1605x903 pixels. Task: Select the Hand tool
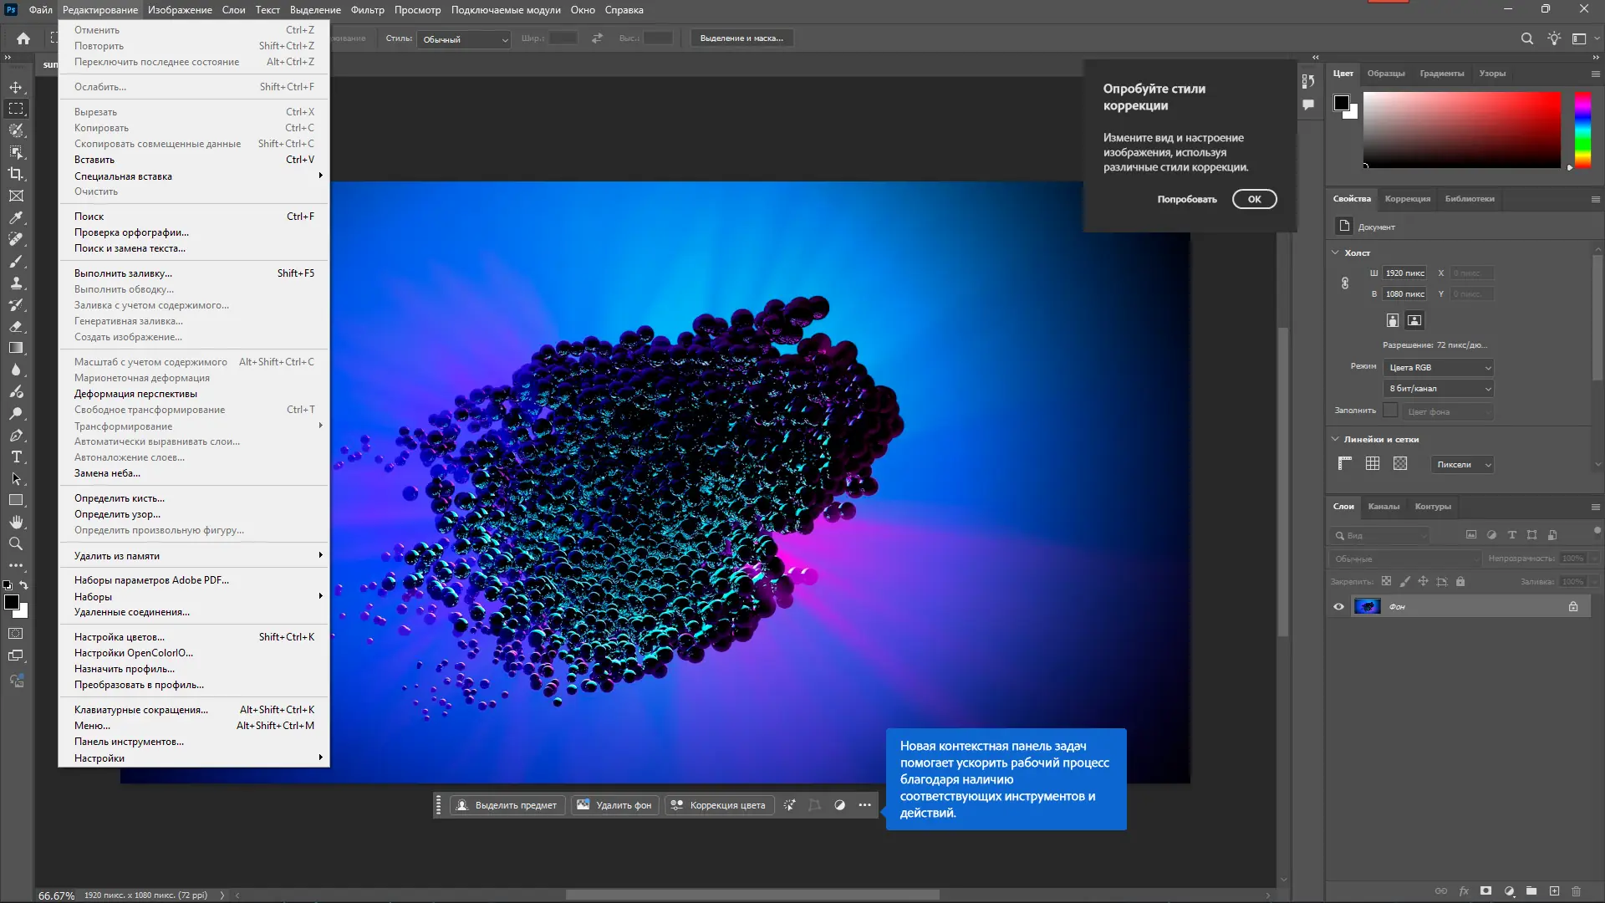[16, 522]
